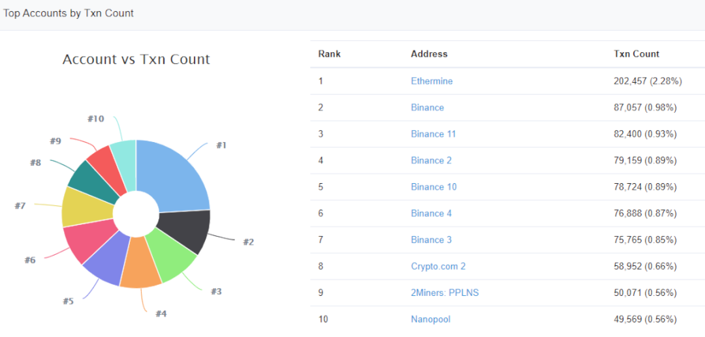Screen dimensions: 705x337
Task: Click the Binance 3 address link
Action: coord(431,240)
